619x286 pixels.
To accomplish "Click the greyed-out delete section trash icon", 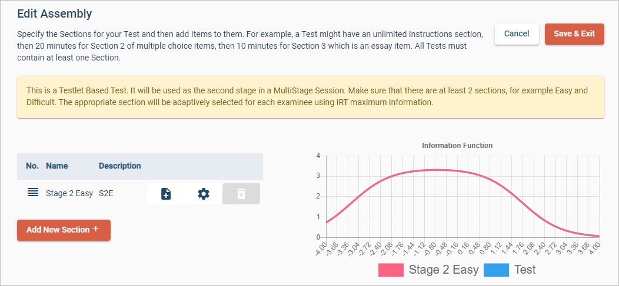I will click(x=241, y=194).
